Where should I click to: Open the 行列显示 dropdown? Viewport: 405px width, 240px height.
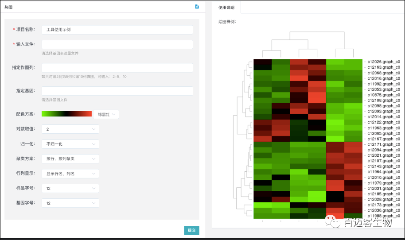click(x=70, y=174)
